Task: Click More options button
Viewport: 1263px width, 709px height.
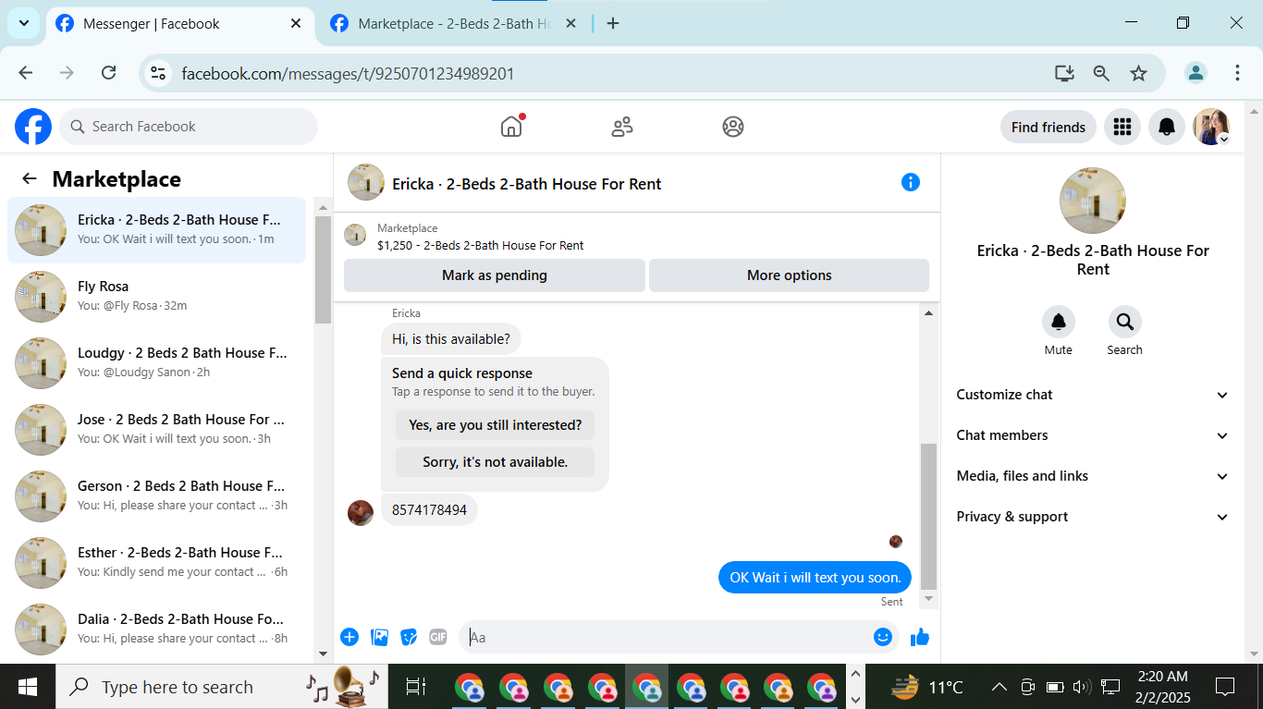Action: 789,275
